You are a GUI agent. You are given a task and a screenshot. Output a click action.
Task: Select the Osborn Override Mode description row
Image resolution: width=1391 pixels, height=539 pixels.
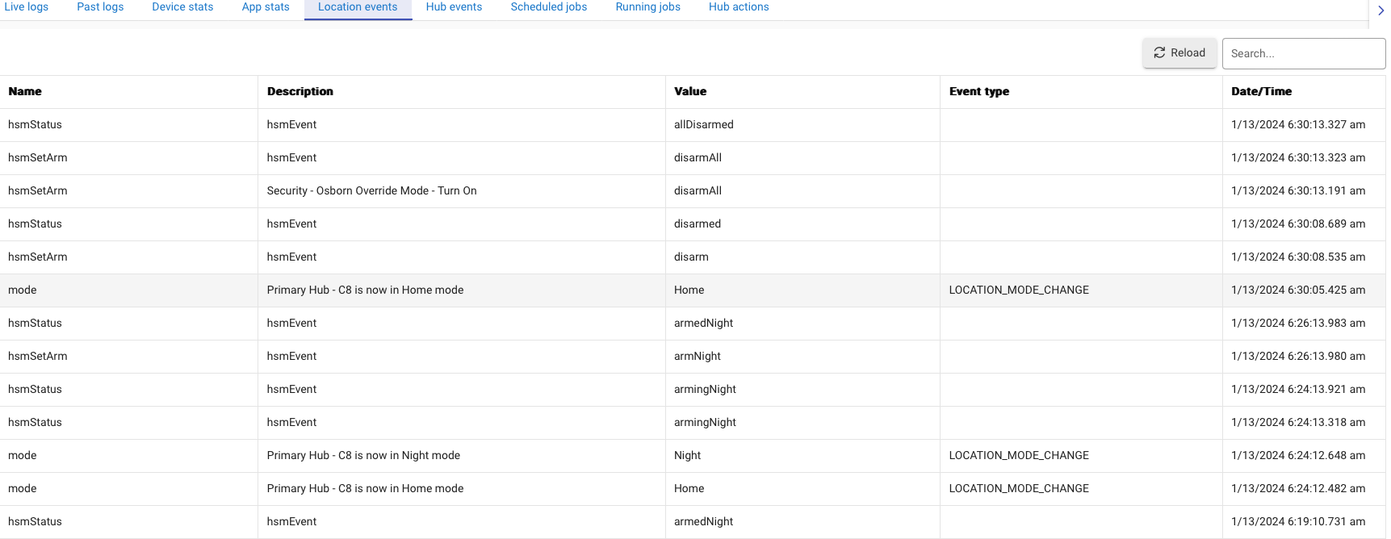point(371,191)
